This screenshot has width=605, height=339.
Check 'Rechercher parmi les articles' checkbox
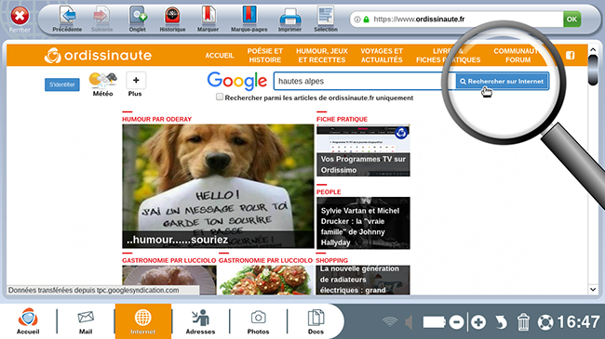(220, 98)
